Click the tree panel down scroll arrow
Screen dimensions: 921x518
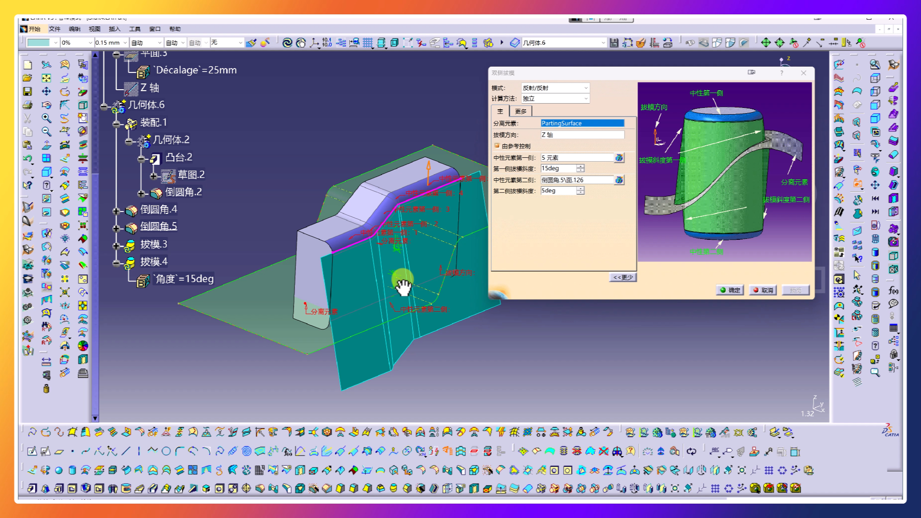(95, 418)
